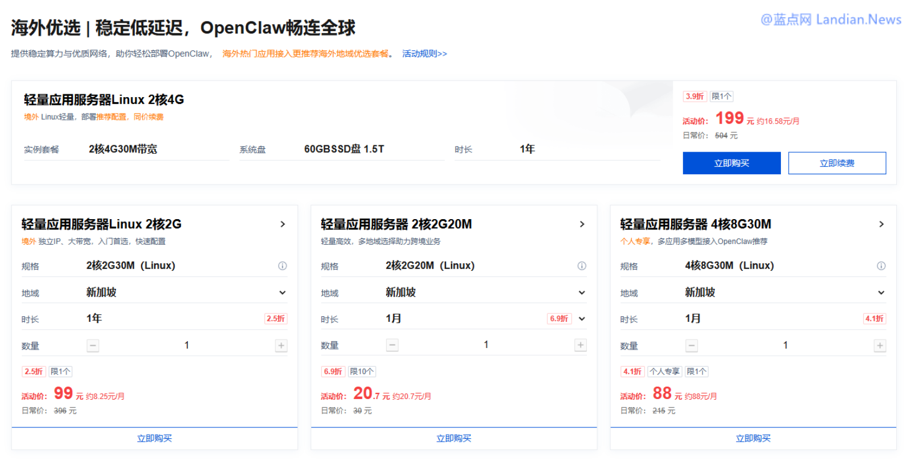Click the quantity field on 2核2G20M card
The width and height of the screenshot is (910, 470).
(x=486, y=345)
